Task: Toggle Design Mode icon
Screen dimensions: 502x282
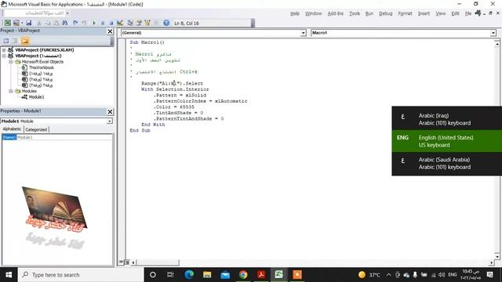Action: (120, 23)
